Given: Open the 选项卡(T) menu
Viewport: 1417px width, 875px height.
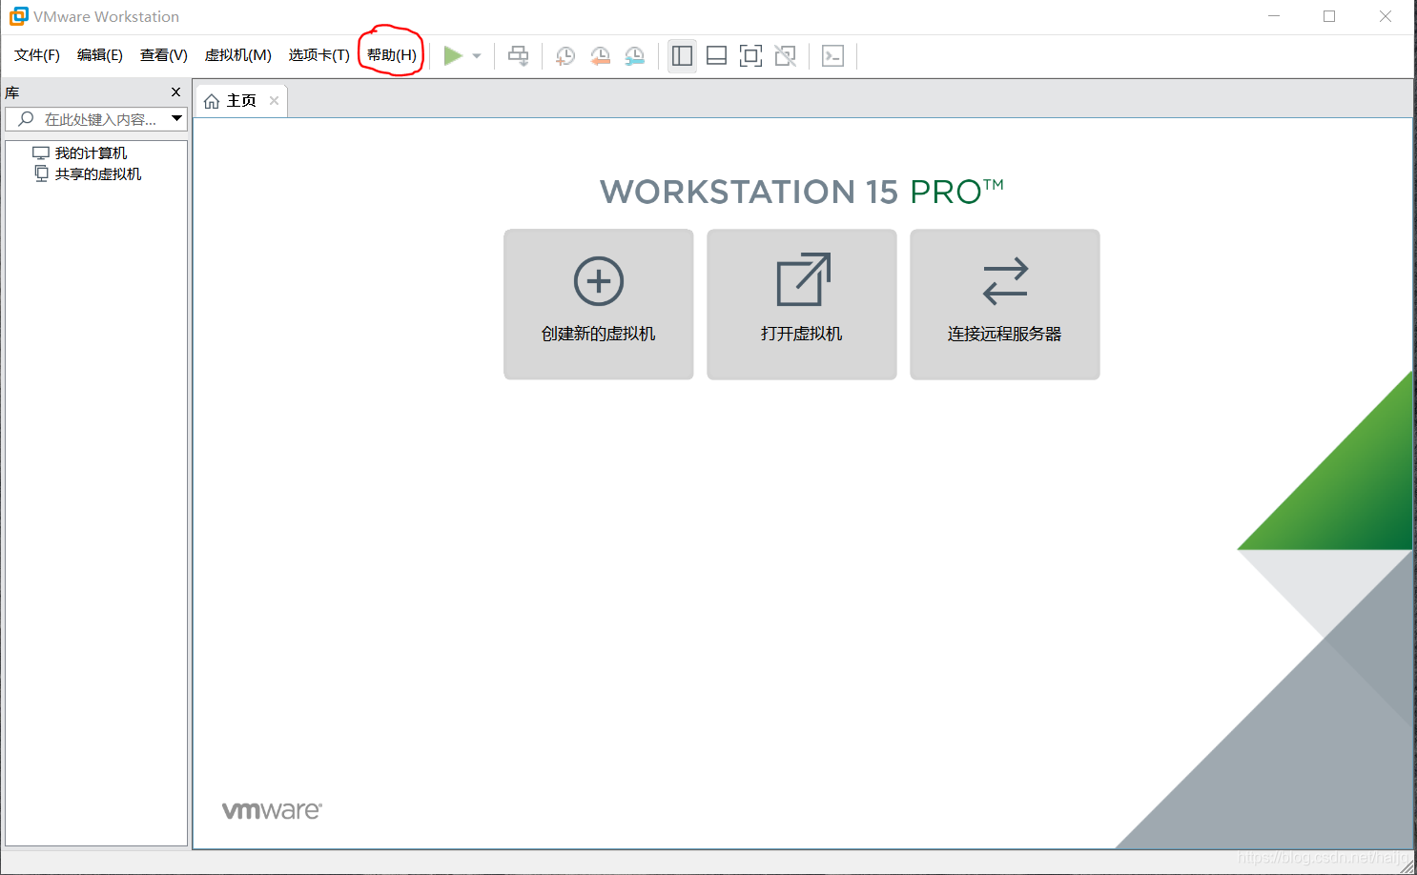Looking at the screenshot, I should (x=319, y=55).
